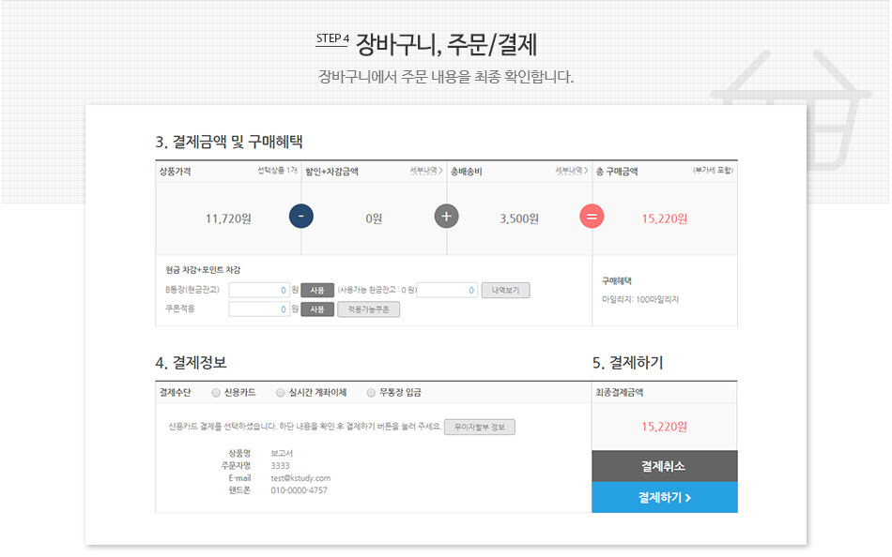Open 내역보기 to view balance history
The height and width of the screenshot is (557, 892).
point(506,289)
